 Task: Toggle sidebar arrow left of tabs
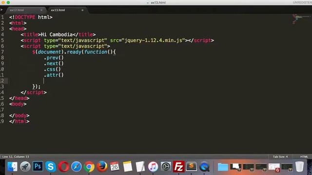pos(1,10)
